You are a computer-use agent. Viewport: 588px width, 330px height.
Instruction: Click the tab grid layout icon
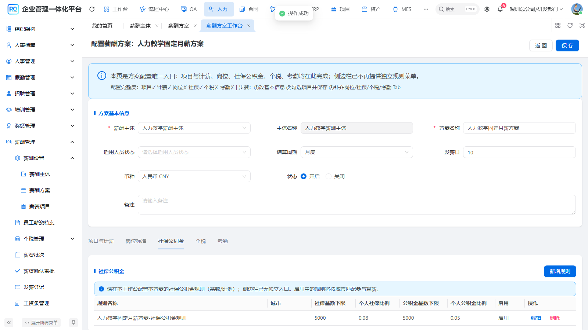coord(558,25)
